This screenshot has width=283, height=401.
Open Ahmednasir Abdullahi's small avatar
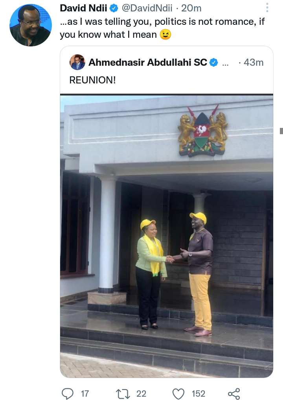[x=77, y=62]
